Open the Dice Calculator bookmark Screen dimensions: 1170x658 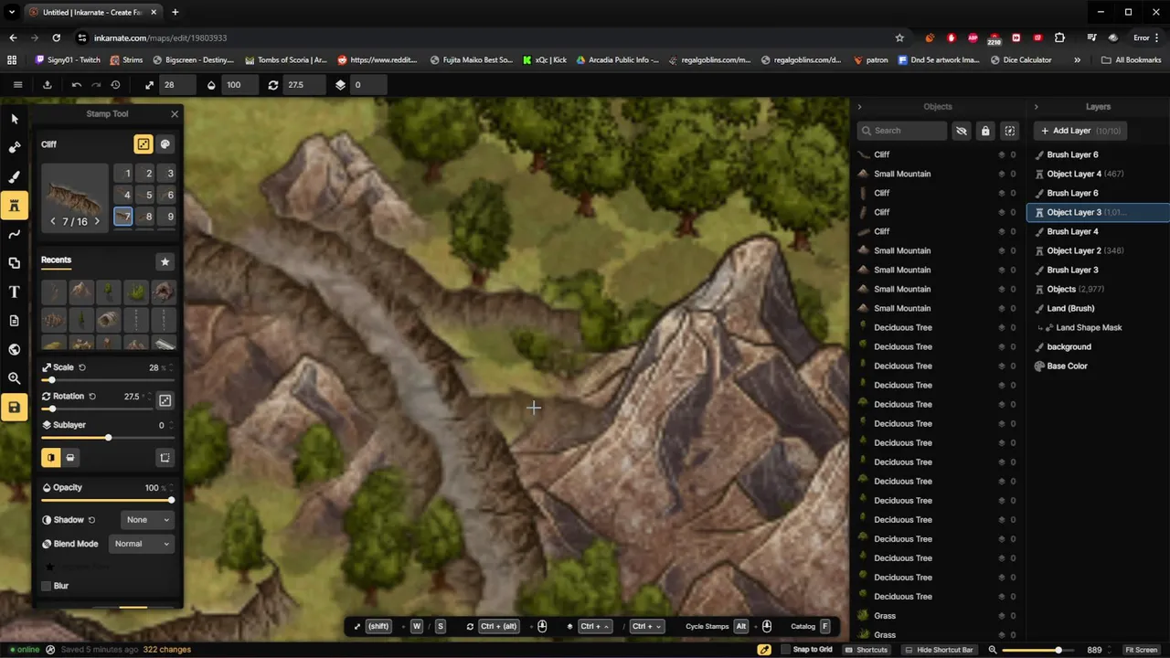pos(1021,59)
